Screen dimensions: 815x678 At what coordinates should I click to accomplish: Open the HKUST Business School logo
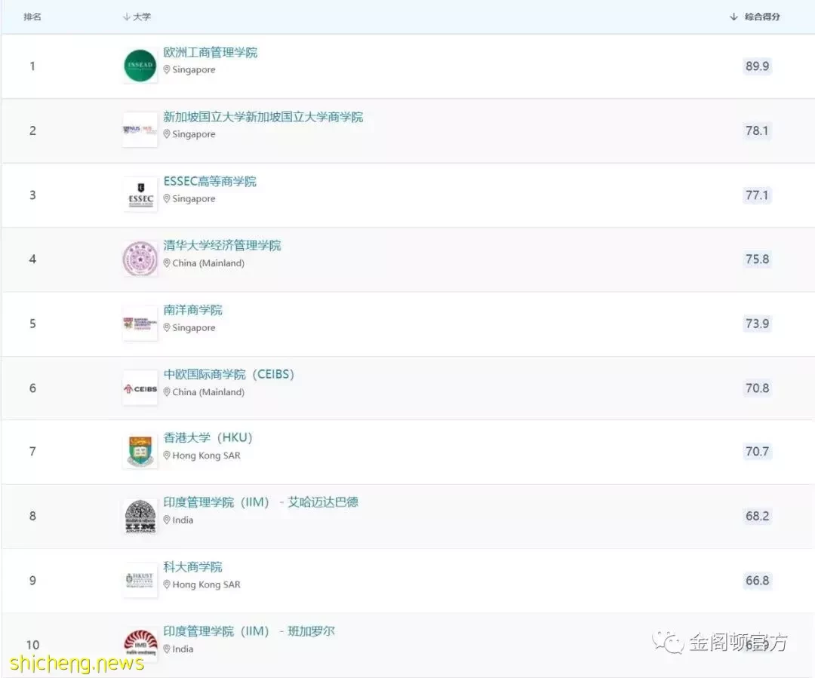[x=140, y=580]
